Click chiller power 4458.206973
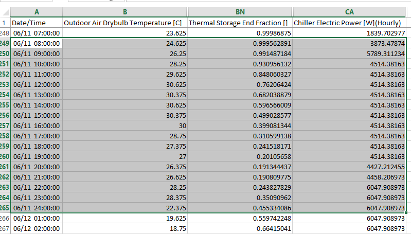Viewport: 411px width, 234px height. pyautogui.click(x=349, y=177)
